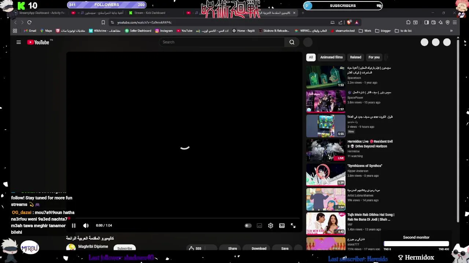Select the For you filter chip
The height and width of the screenshot is (263, 469).
374,57
